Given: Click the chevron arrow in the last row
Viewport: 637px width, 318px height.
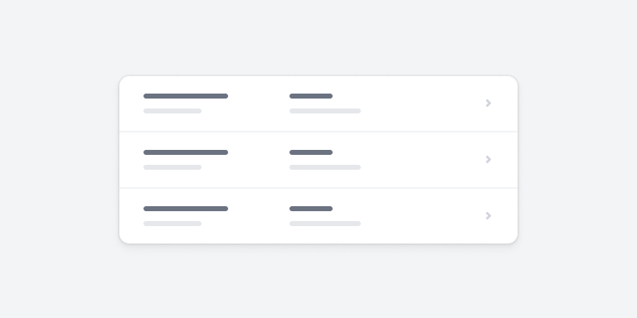Looking at the screenshot, I should pos(489,216).
